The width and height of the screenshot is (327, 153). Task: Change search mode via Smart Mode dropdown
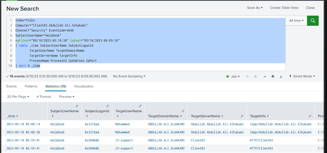point(302,76)
